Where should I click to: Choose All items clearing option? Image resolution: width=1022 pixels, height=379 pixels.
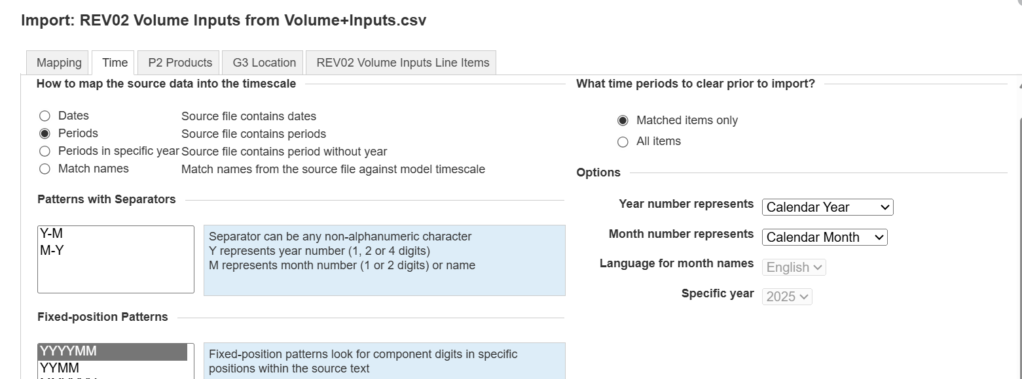click(623, 142)
